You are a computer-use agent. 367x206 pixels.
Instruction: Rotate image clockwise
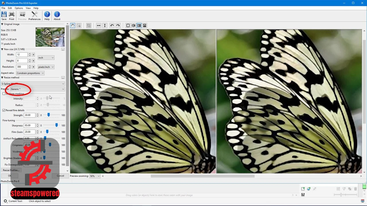click(x=118, y=25)
